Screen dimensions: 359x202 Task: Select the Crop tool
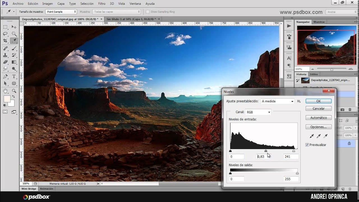point(5,41)
